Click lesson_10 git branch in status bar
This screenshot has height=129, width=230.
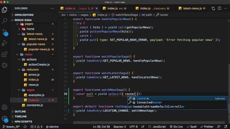(x=11, y=127)
